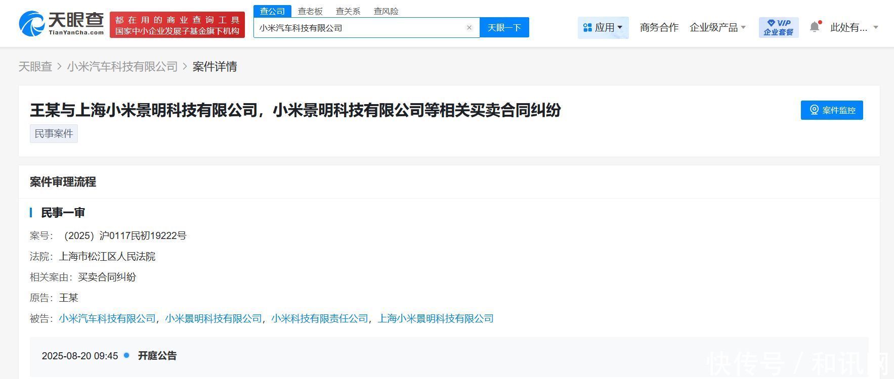
Task: Select the 查老板 search tab
Action: pyautogui.click(x=310, y=11)
